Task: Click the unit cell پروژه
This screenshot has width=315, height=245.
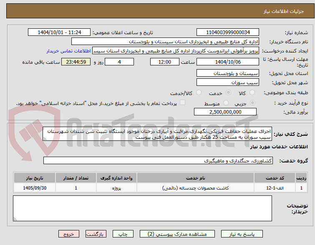Action: (116, 188)
